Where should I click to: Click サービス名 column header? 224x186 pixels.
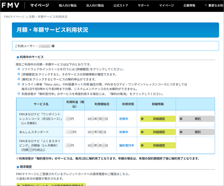(x=41, y=104)
